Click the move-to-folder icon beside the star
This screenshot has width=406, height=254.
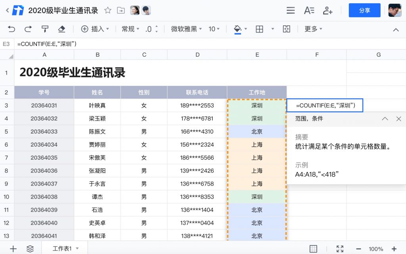click(x=121, y=11)
